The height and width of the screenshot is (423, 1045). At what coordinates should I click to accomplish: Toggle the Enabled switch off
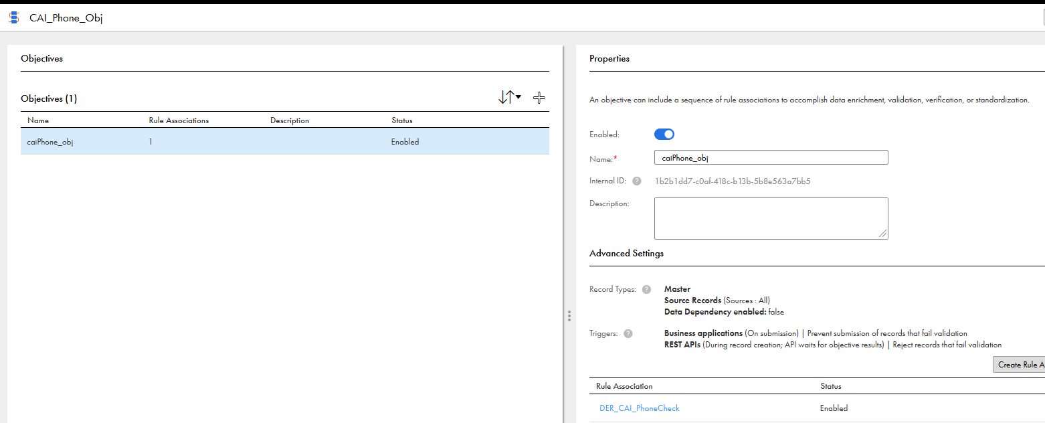click(x=664, y=134)
